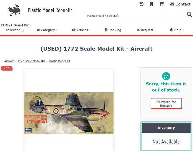Open the bookmarks icon
This screenshot has height=151, width=193.
click(152, 4)
